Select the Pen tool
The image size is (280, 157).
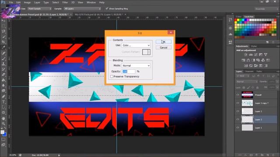[3, 96]
